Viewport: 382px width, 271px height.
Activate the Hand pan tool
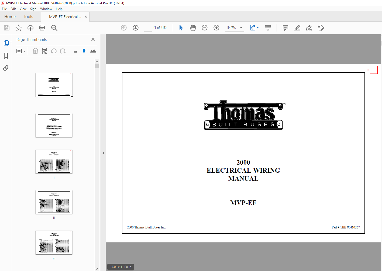pyautogui.click(x=193, y=28)
